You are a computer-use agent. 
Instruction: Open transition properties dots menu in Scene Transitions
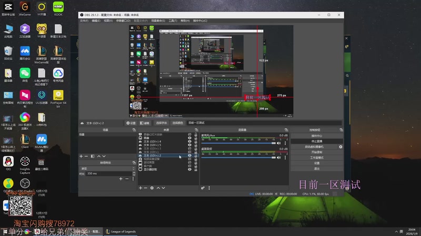(133, 179)
